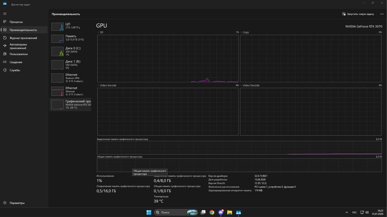Open Task View from taskbar
Image resolution: width=387 pixels, height=217 pixels.
tap(203, 212)
